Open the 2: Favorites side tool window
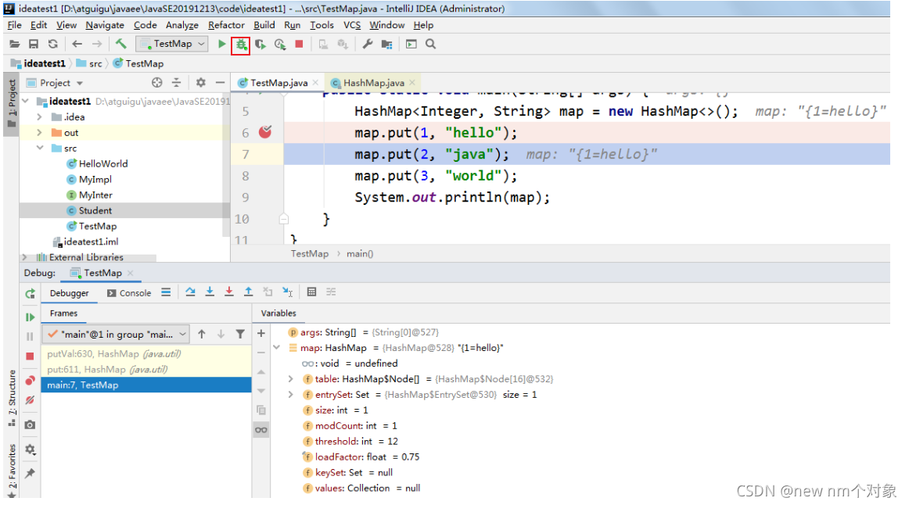 pyautogui.click(x=12, y=471)
